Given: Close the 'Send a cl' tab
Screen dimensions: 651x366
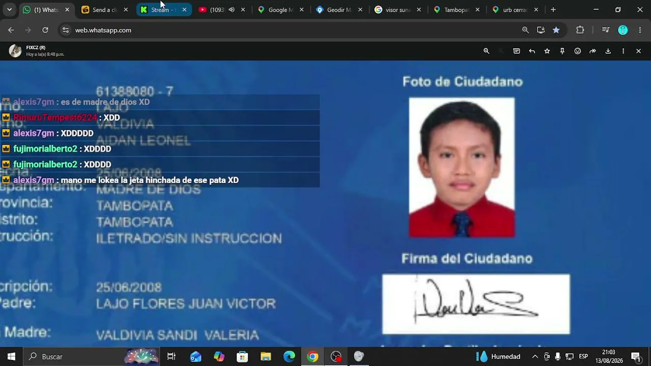Looking at the screenshot, I should (126, 10).
